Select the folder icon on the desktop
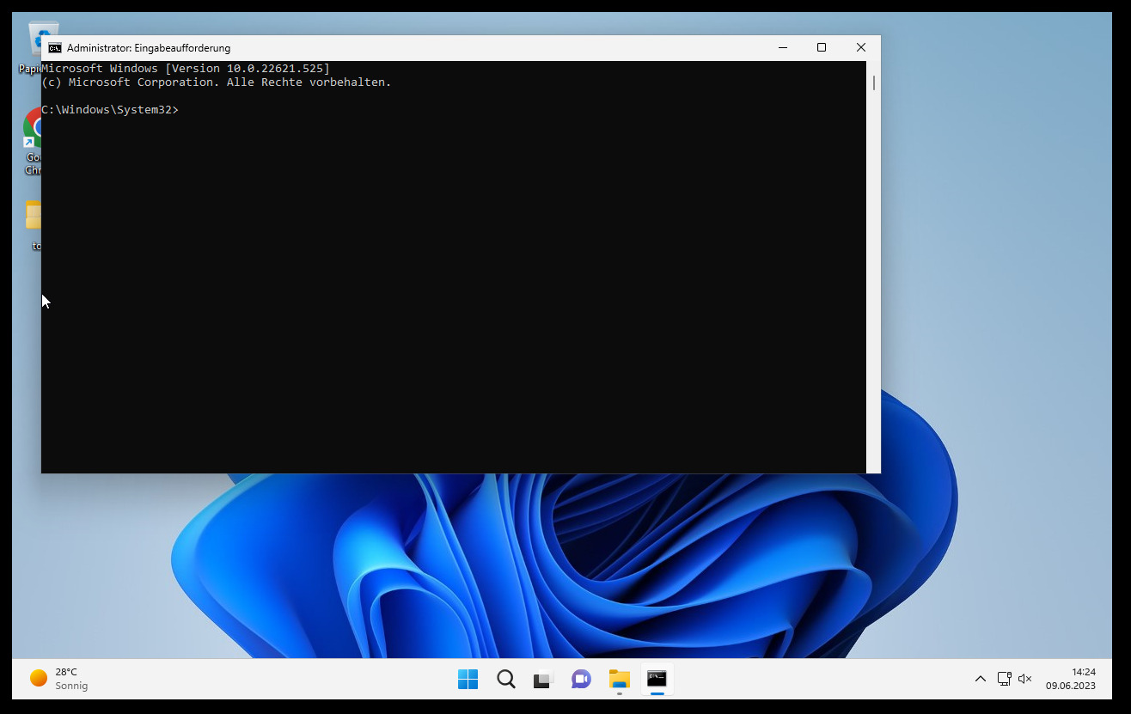The height and width of the screenshot is (714, 1131). point(34,225)
